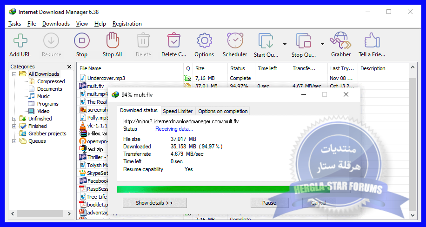Viewport: 426px width, 227px height.
Task: Select the Download status tab
Action: coord(139,110)
